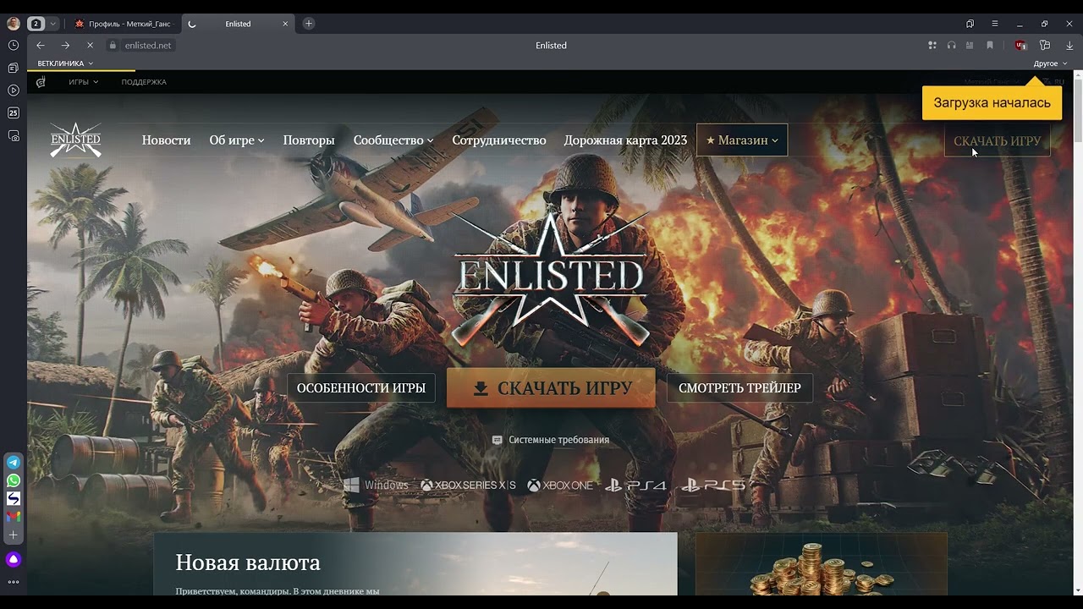The width and height of the screenshot is (1083, 609).
Task: Click the headphones read-aloud icon
Action: [952, 46]
